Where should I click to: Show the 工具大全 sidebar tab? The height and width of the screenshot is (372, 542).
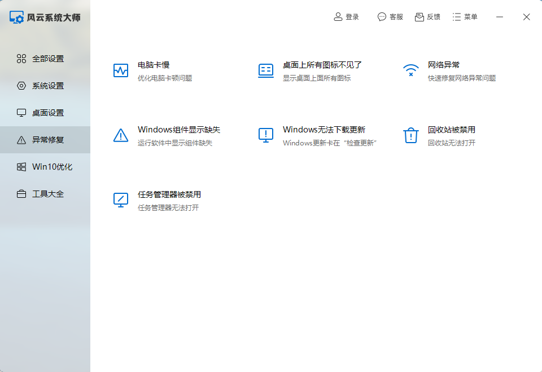point(45,194)
